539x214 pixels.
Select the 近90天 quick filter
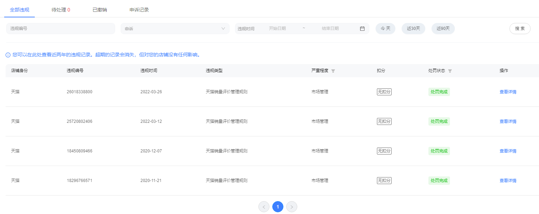443,29
